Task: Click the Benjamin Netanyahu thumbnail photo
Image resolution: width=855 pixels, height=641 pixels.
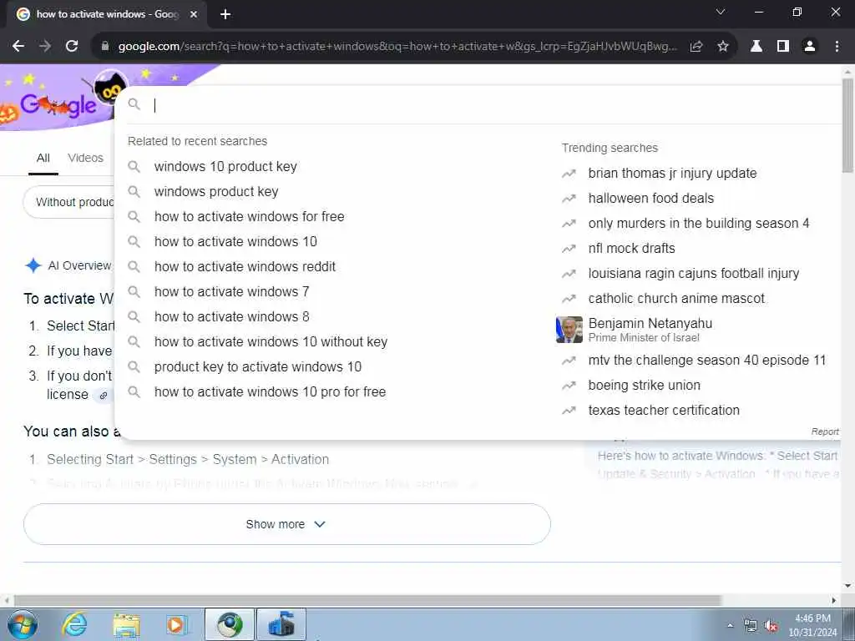Action: [569, 330]
